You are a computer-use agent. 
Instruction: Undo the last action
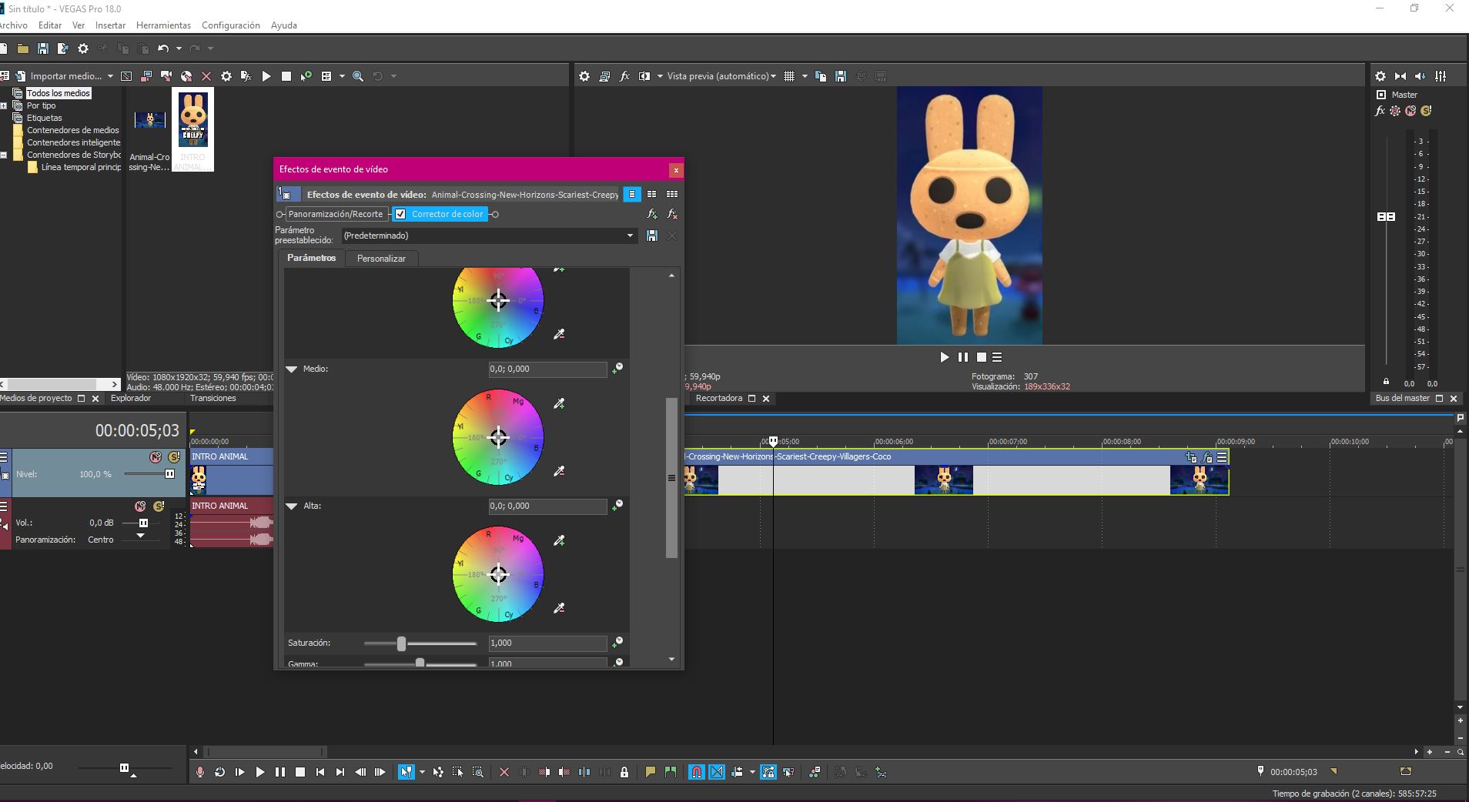(x=163, y=48)
